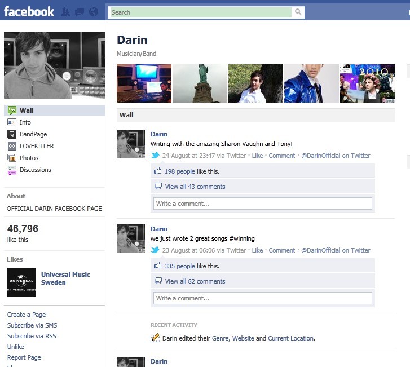The width and height of the screenshot is (410, 367).
Task: Click Create a Page
Action: pos(27,315)
